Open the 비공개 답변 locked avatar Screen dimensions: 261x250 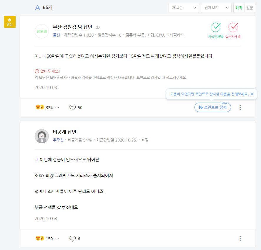tap(42, 136)
